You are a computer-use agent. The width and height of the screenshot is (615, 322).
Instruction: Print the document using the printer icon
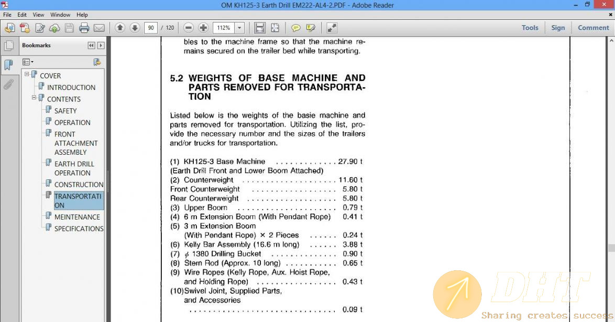tap(84, 28)
